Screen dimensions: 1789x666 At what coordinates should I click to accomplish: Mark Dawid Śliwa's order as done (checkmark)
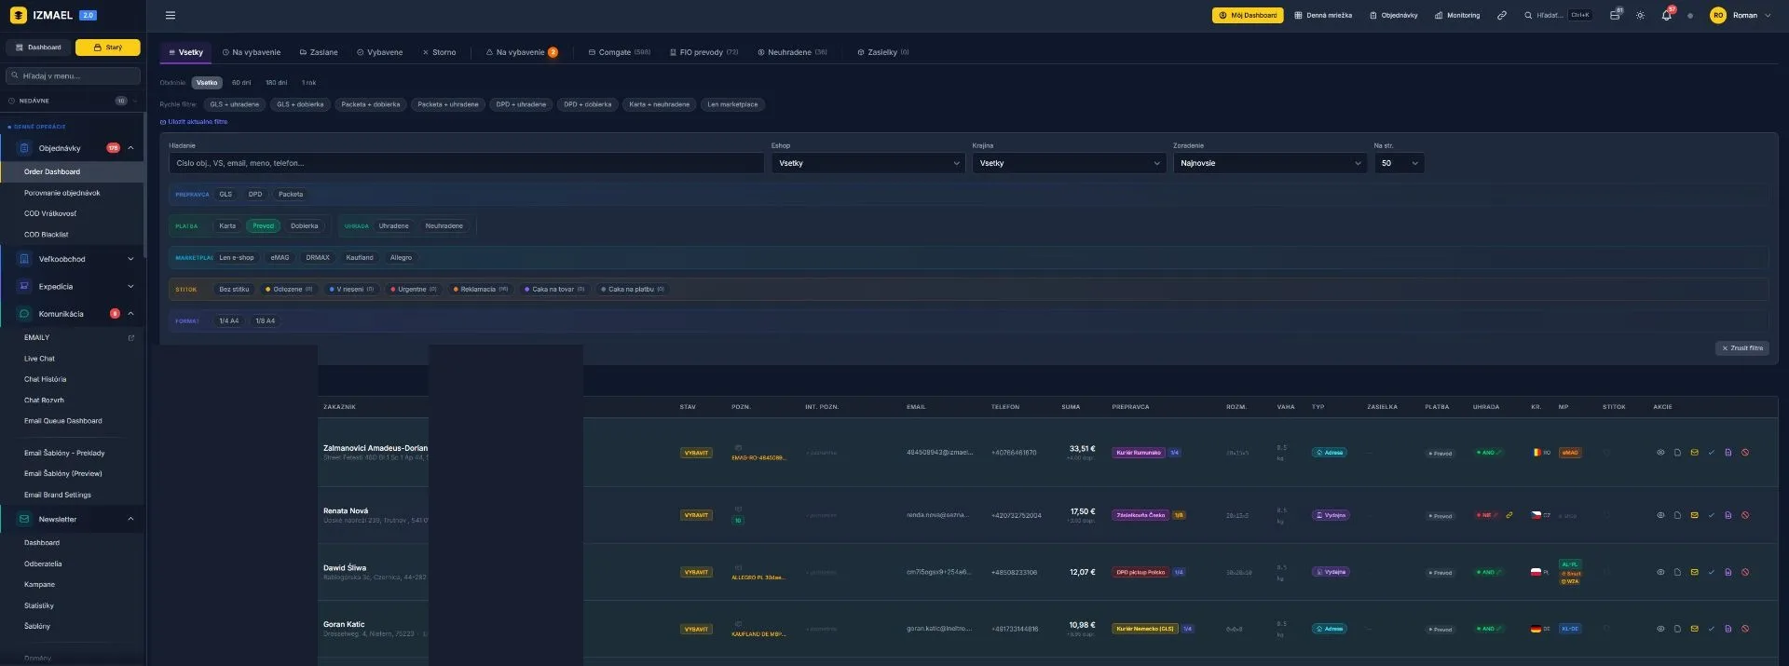[x=1711, y=572]
